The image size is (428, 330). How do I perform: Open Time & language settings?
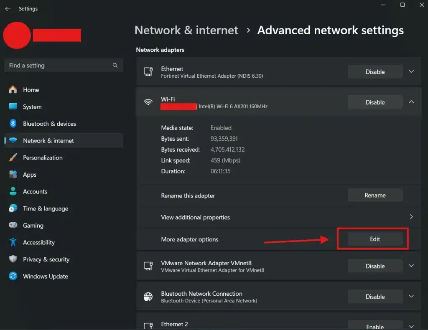pos(64,208)
